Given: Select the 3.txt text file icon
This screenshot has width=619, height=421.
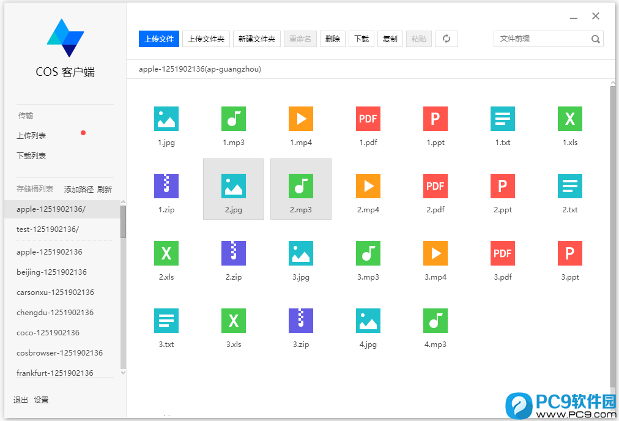Looking at the screenshot, I should click(x=166, y=321).
